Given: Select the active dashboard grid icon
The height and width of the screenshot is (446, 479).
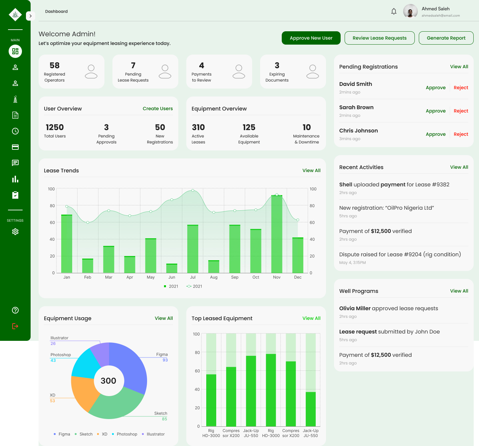Looking at the screenshot, I should 15,51.
